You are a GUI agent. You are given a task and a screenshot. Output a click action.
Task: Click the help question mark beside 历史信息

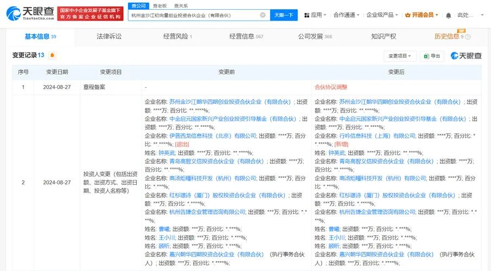coord(468,37)
